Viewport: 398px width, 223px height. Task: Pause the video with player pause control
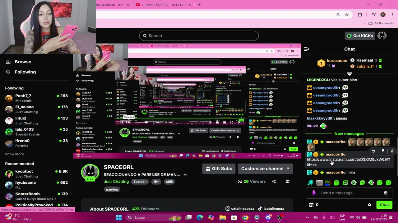[x=122, y=122]
